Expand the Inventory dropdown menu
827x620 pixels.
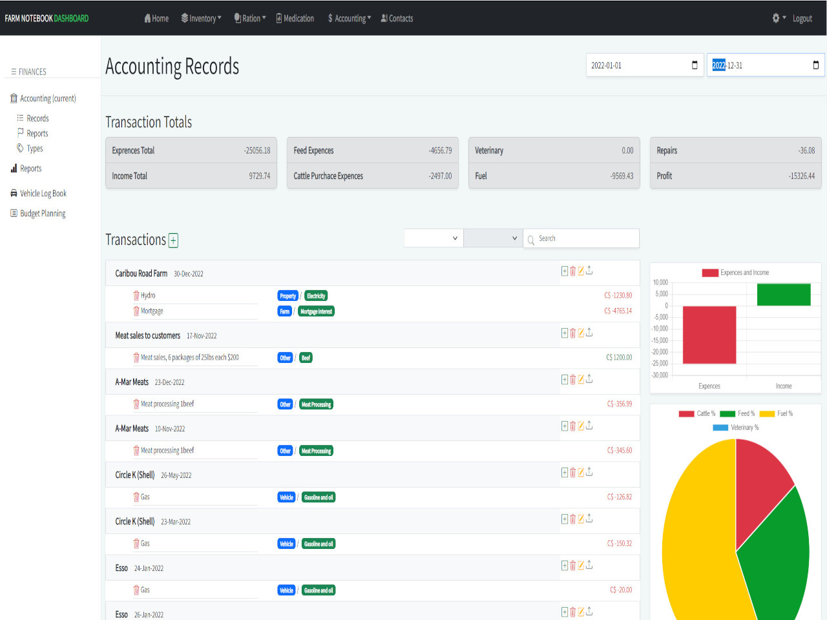(x=202, y=18)
